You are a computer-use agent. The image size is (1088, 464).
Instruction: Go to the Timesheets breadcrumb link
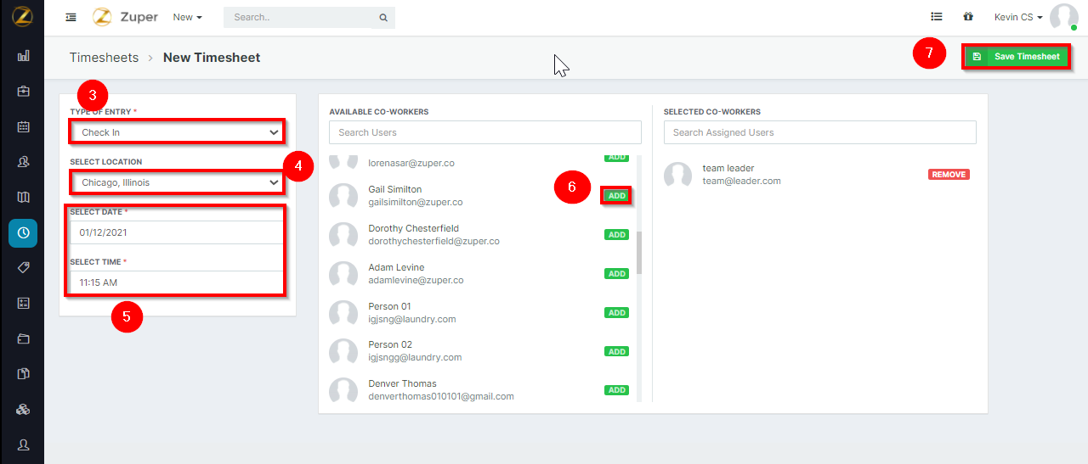104,58
